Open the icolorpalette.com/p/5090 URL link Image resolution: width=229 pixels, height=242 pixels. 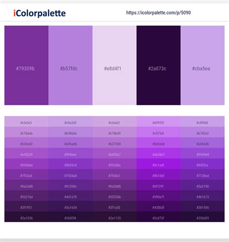tap(158, 13)
